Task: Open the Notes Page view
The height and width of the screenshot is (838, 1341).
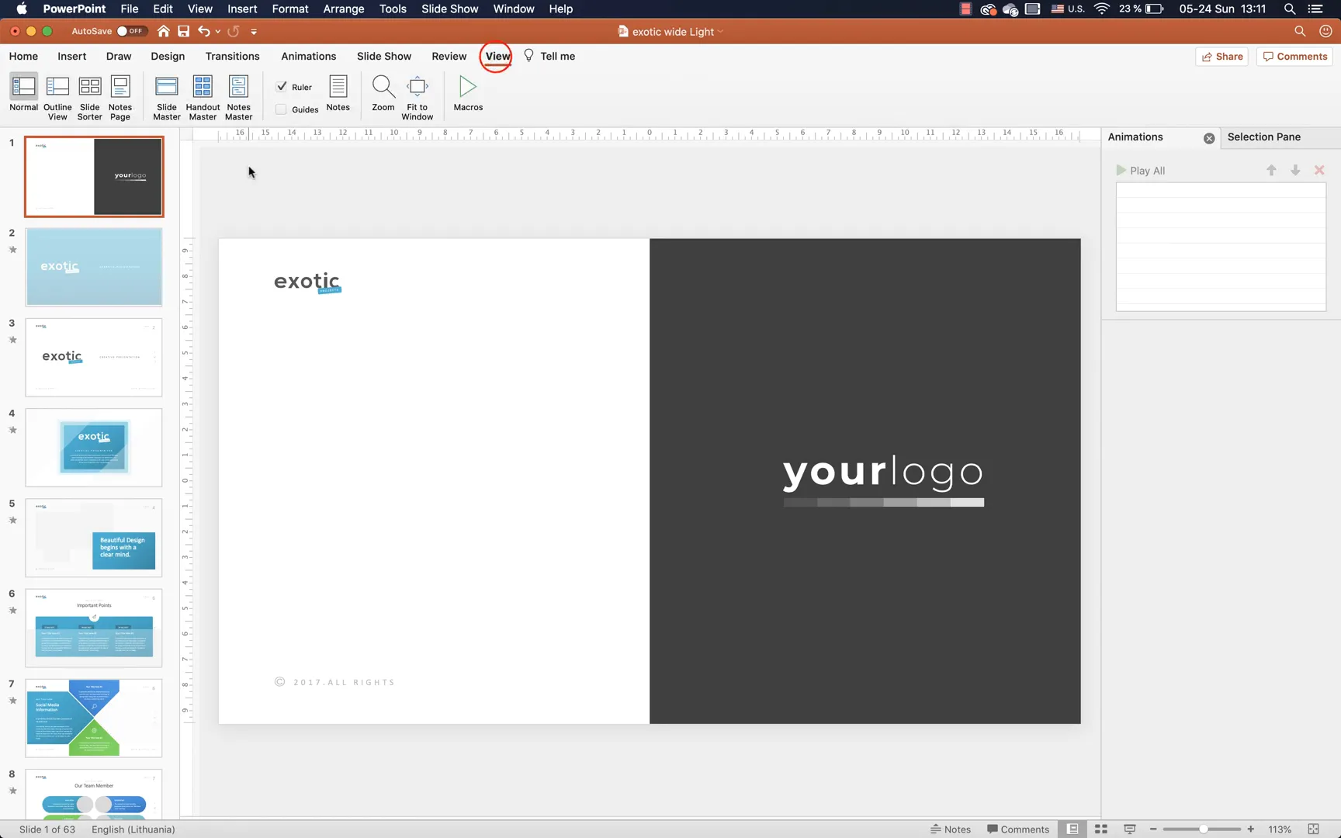Action: 120,95
